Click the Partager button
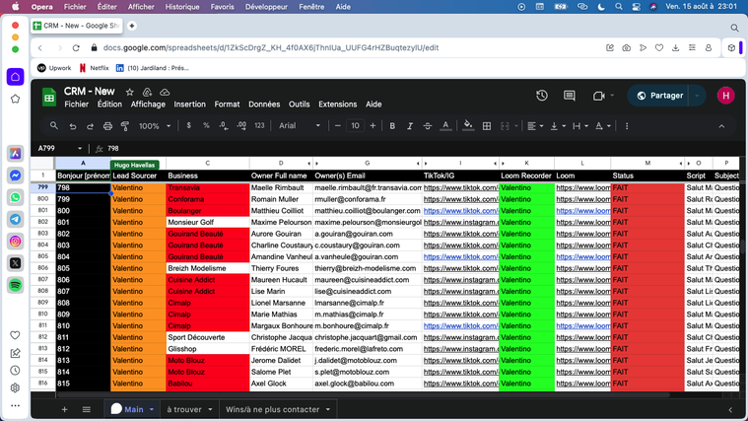Screen dimensions: 748x421 coord(660,96)
